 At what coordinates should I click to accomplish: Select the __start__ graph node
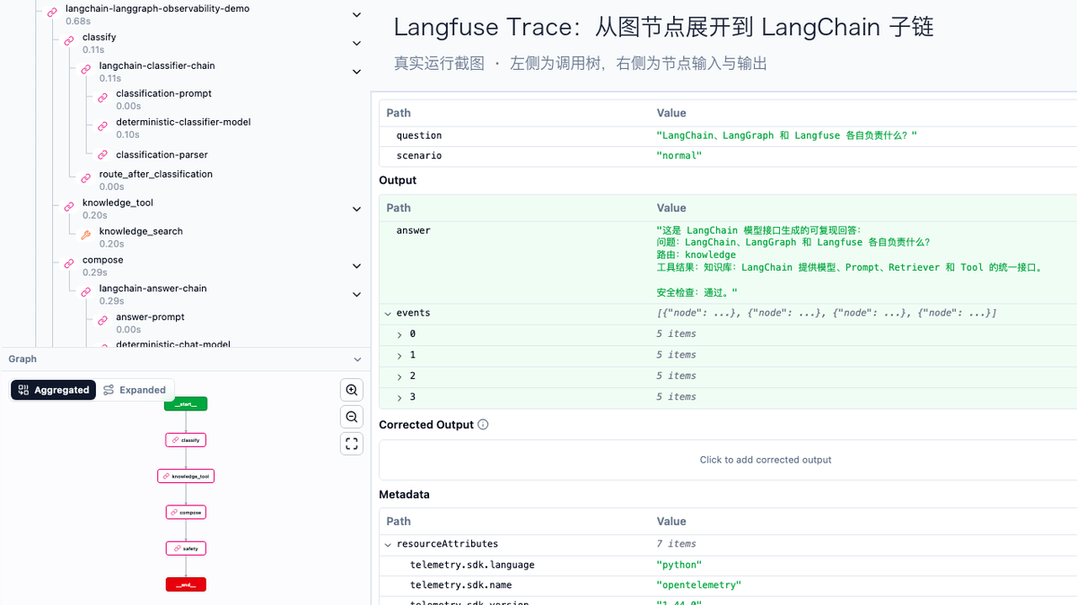coord(186,404)
